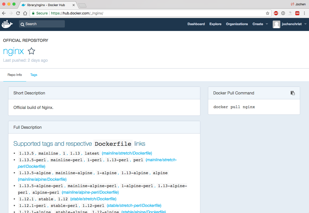
Task: Click the 1.13.5-alpine-perl tag text
Action: coord(41,186)
